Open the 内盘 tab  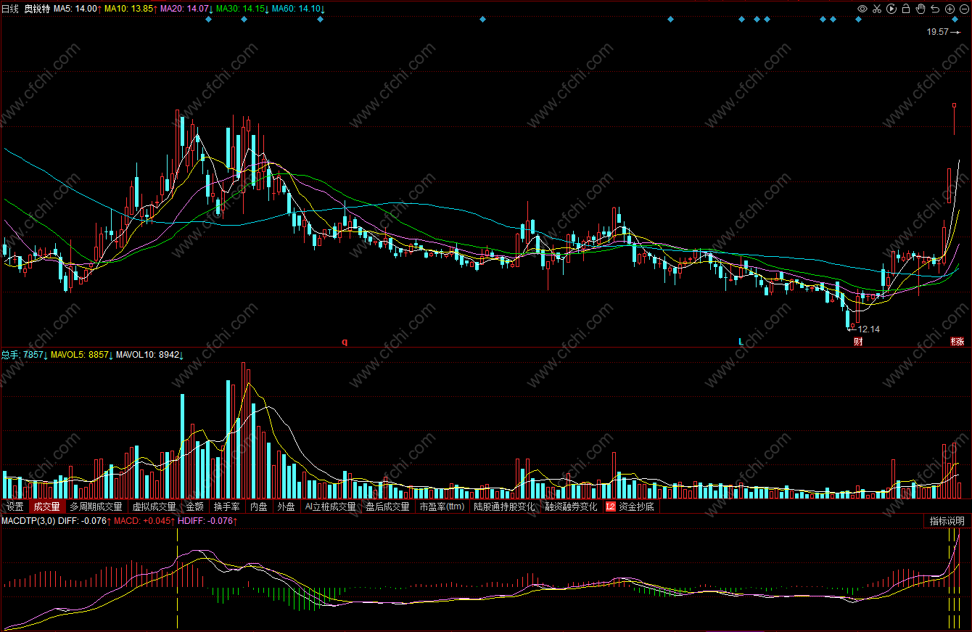[258, 506]
